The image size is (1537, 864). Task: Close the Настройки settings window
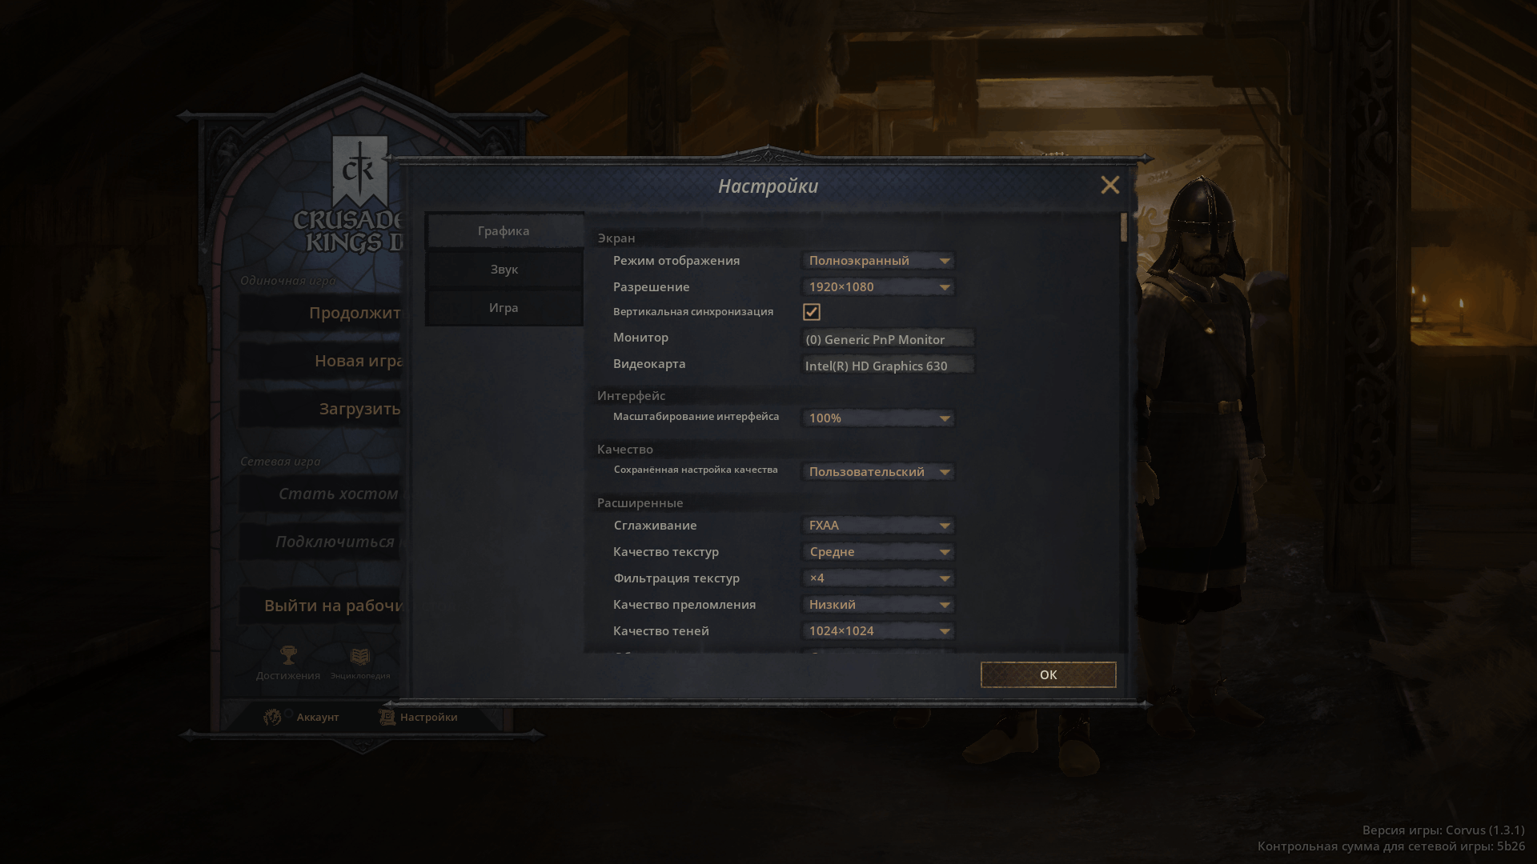[x=1110, y=185]
